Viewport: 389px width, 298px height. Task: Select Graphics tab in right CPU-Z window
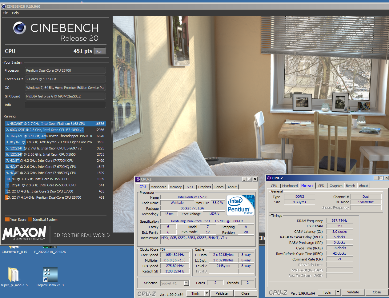(x=336, y=186)
